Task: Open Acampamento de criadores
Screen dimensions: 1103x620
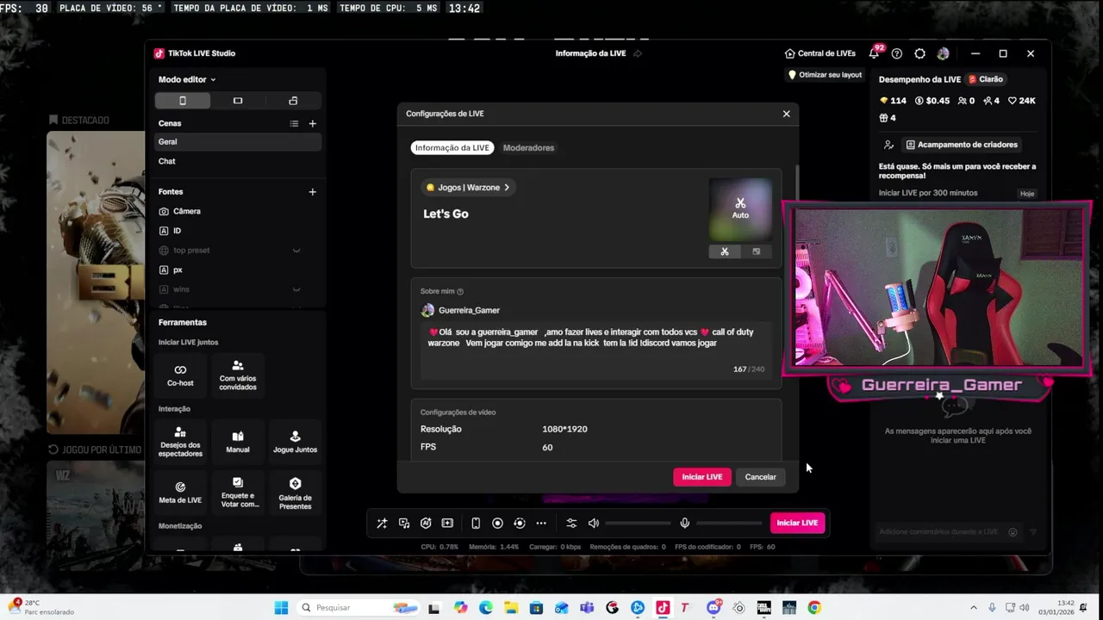Action: [962, 145]
